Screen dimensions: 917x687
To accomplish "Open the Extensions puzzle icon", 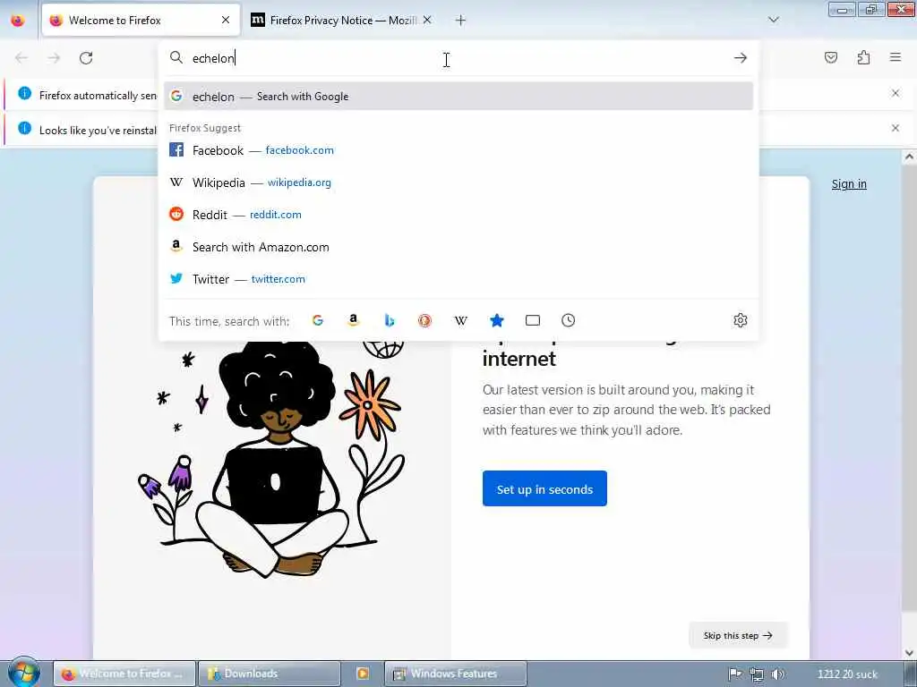I will coord(863,57).
